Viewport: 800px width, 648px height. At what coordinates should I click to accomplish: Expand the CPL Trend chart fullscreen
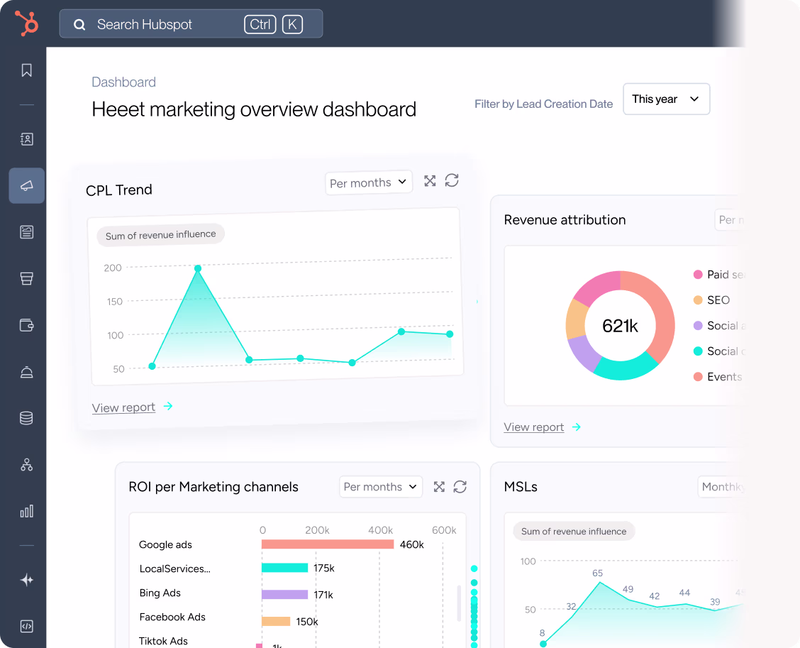[x=430, y=181]
